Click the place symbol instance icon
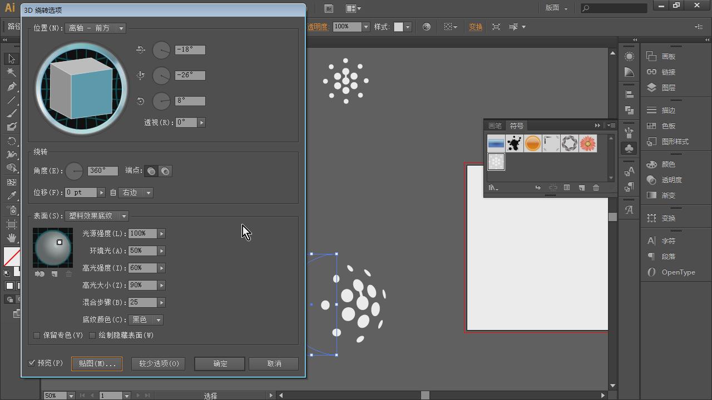 click(x=538, y=188)
